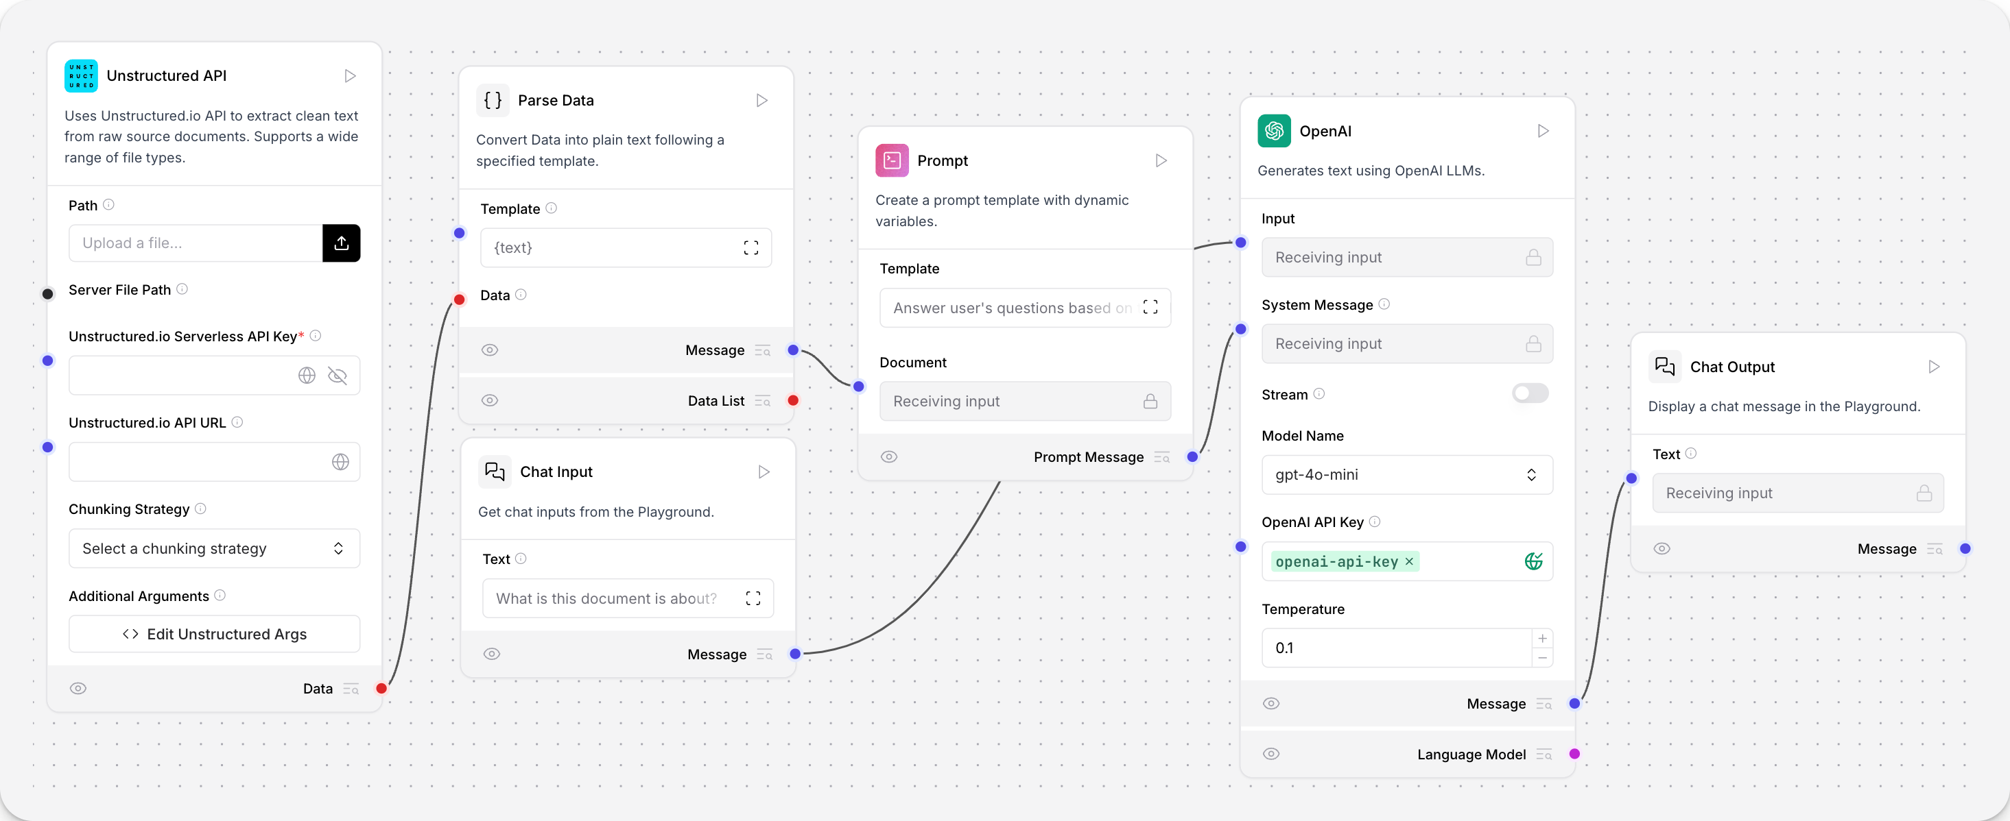
Task: Run the Parse Data component
Action: (761, 101)
